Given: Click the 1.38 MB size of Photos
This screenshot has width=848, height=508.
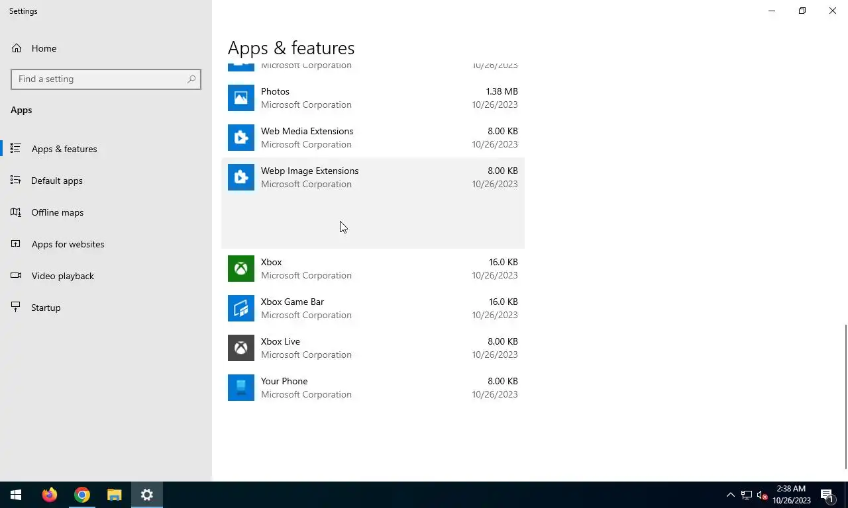Looking at the screenshot, I should pyautogui.click(x=502, y=91).
